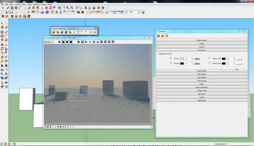The image size is (254, 146).
Task: Expand the Color Mapping rollout
Action: pyautogui.click(x=202, y=77)
